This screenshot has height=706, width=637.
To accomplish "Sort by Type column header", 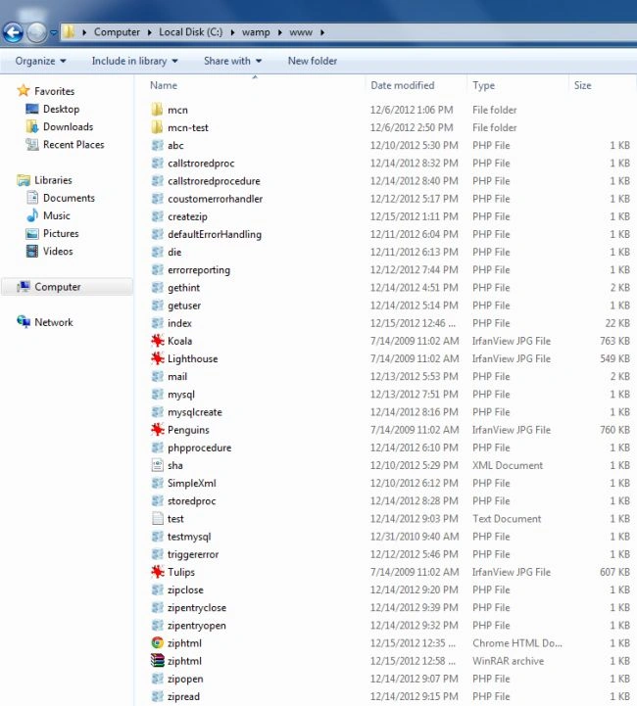I will [x=483, y=85].
